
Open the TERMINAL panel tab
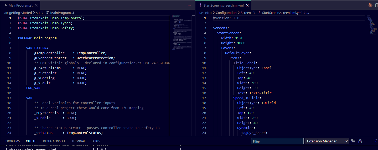click(79, 141)
